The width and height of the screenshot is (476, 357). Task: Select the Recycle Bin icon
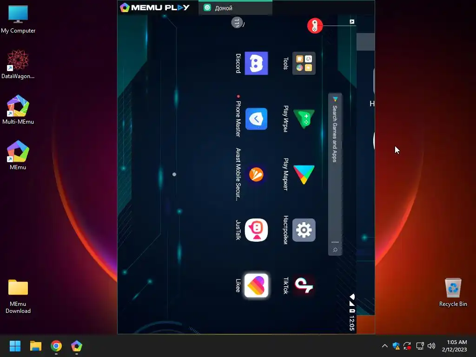(453, 292)
